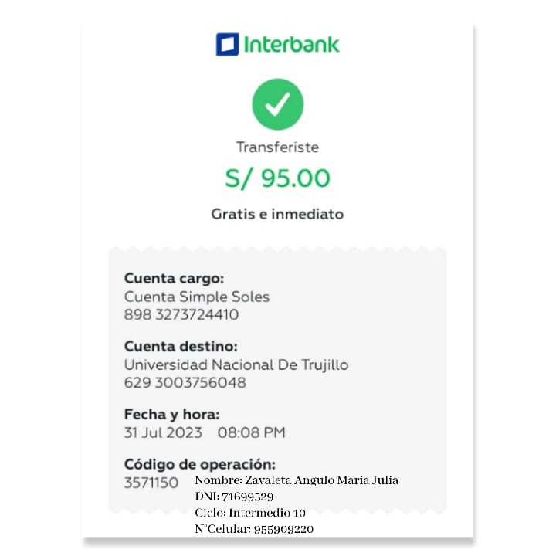Select the DNI number line
Viewport: 556px width, 556px height.
click(x=234, y=497)
